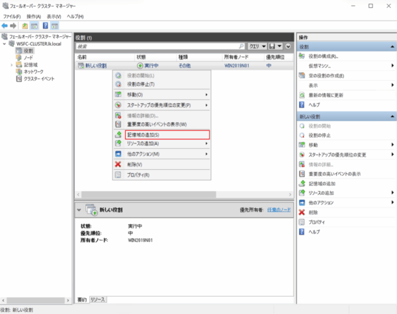Collapse the 新しい役割 details chevron
Image resolution: width=397 pixels, height=314 pixels.
point(79,210)
